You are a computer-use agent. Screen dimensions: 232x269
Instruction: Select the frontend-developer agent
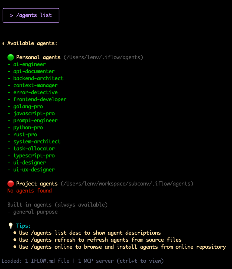pos(40,99)
